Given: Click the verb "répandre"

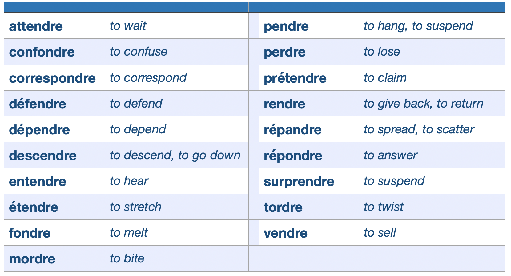Looking at the screenshot, I should click(293, 130).
